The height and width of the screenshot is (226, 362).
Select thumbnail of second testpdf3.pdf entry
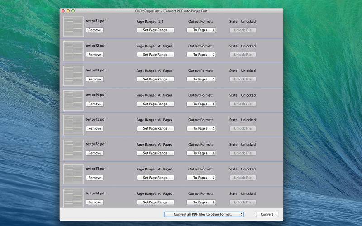73,174
